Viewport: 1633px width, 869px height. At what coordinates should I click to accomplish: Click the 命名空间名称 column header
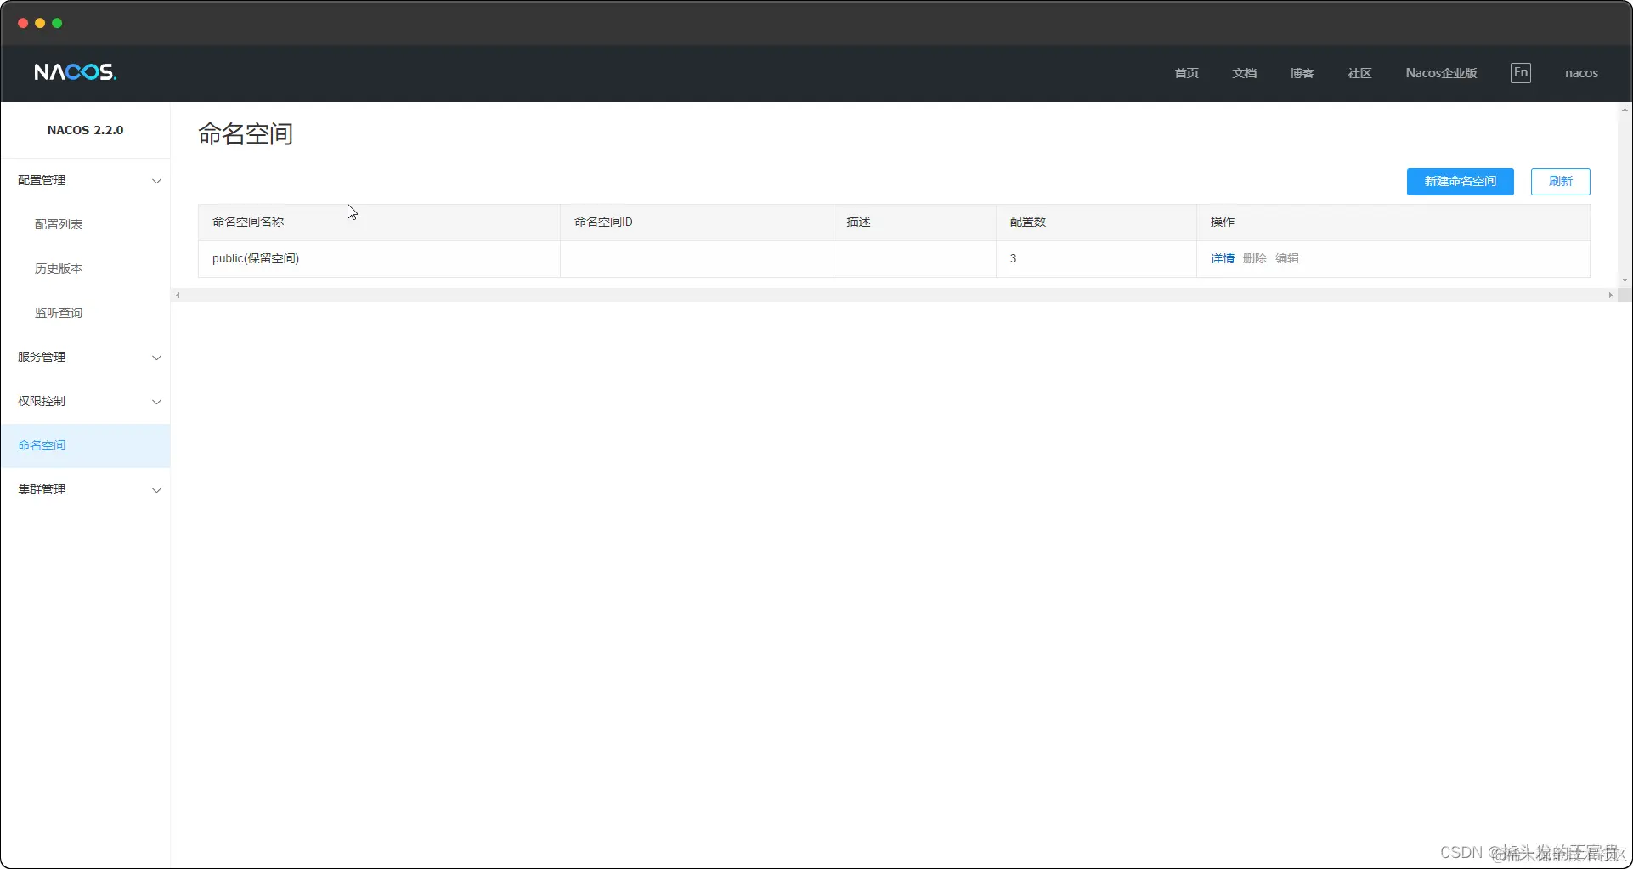pyautogui.click(x=379, y=222)
